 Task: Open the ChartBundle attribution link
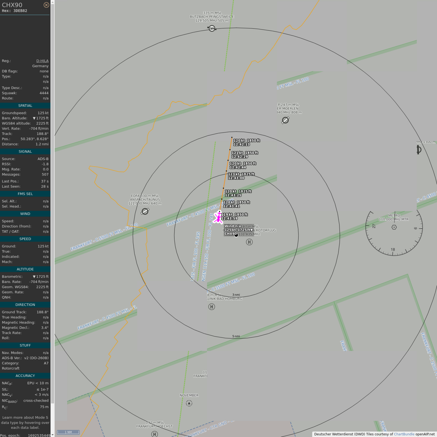click(404, 434)
